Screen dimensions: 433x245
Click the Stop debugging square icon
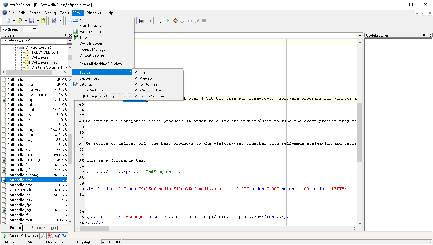pyautogui.click(x=204, y=21)
